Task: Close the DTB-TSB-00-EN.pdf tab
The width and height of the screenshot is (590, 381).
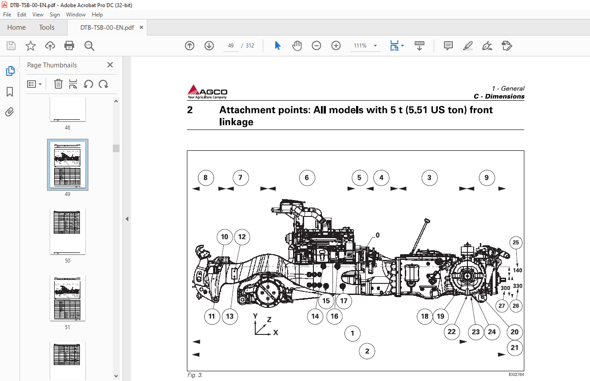Action: point(142,27)
